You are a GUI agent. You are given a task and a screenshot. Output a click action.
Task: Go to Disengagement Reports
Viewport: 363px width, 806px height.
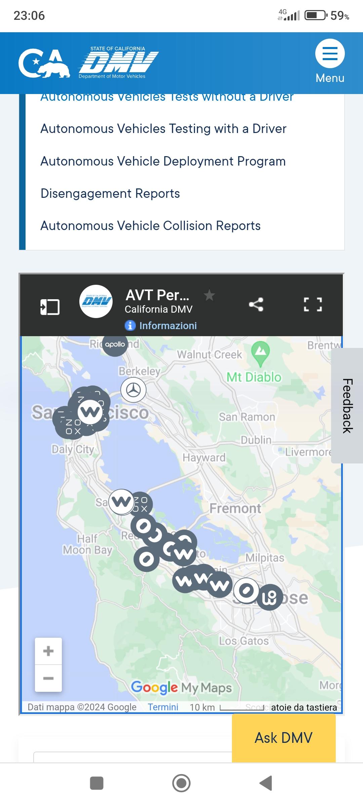click(x=110, y=193)
